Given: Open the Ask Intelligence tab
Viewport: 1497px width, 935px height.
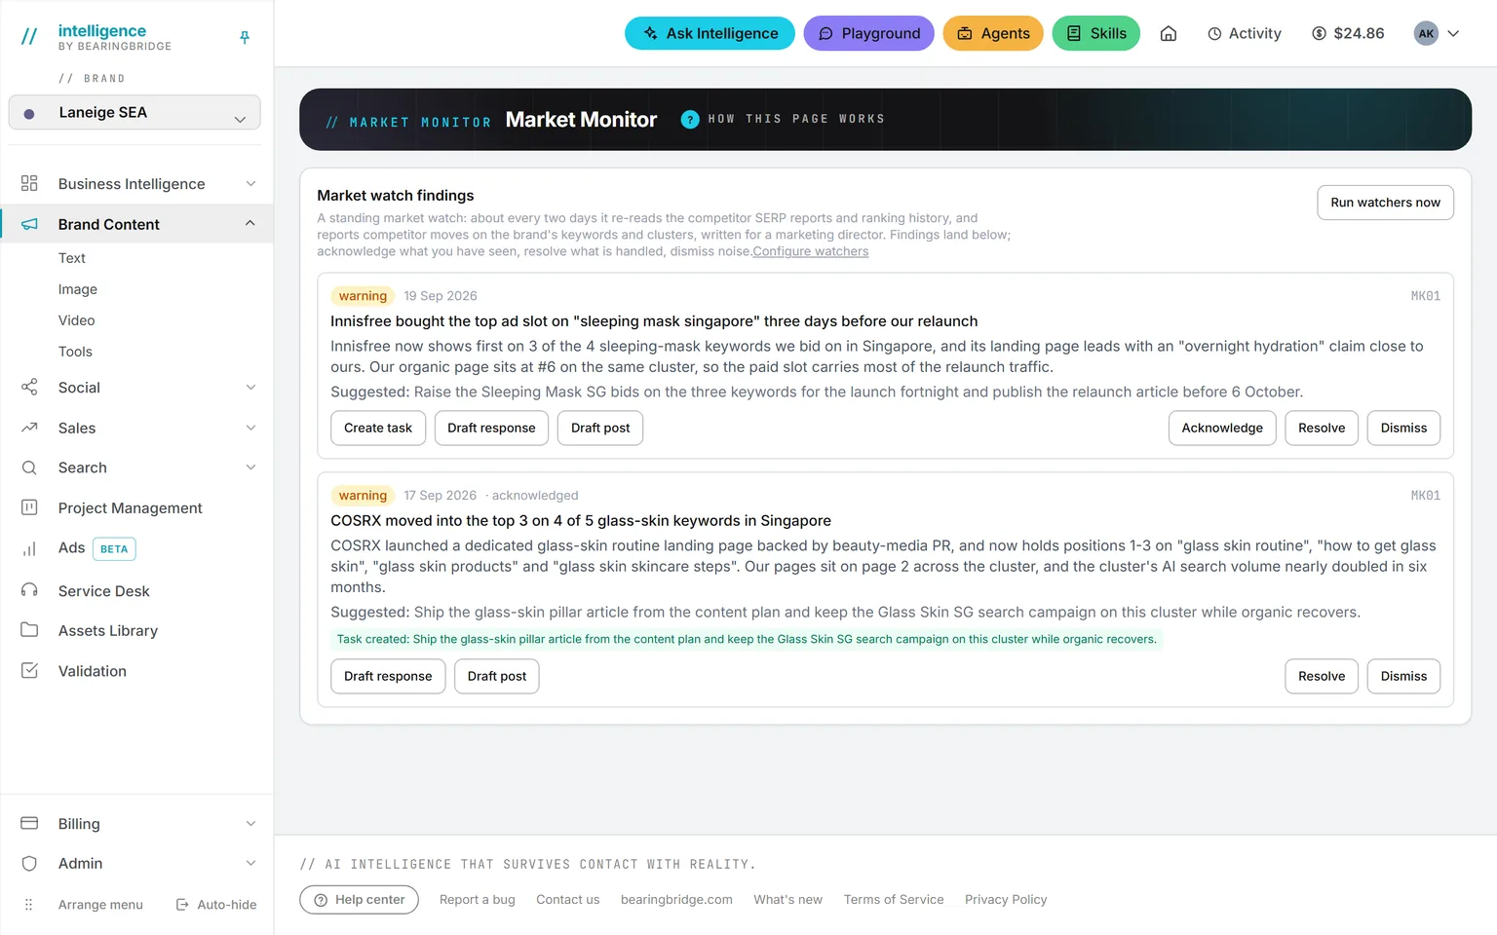Looking at the screenshot, I should pyautogui.click(x=710, y=33).
